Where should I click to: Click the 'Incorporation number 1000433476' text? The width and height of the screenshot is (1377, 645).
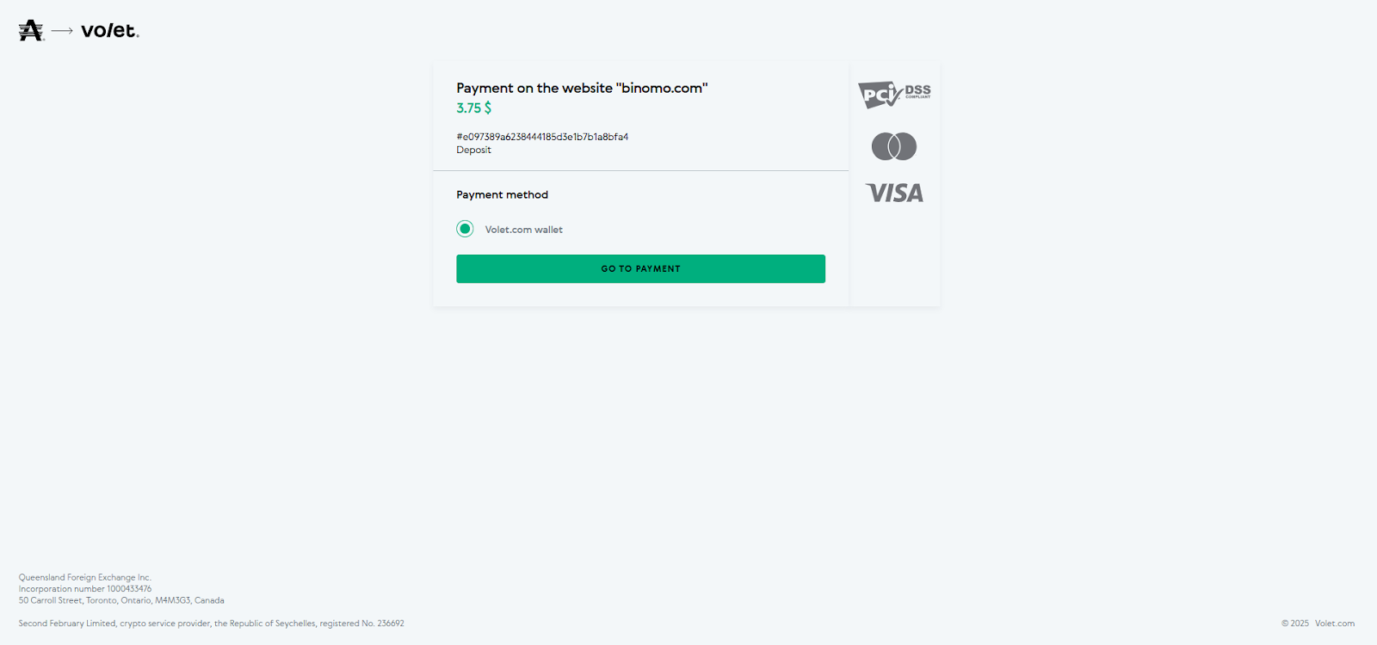(x=85, y=589)
